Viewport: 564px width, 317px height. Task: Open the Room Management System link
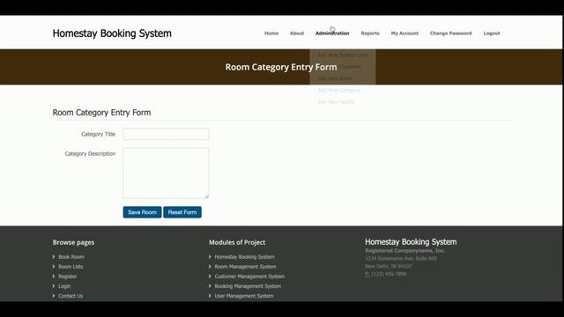245,267
